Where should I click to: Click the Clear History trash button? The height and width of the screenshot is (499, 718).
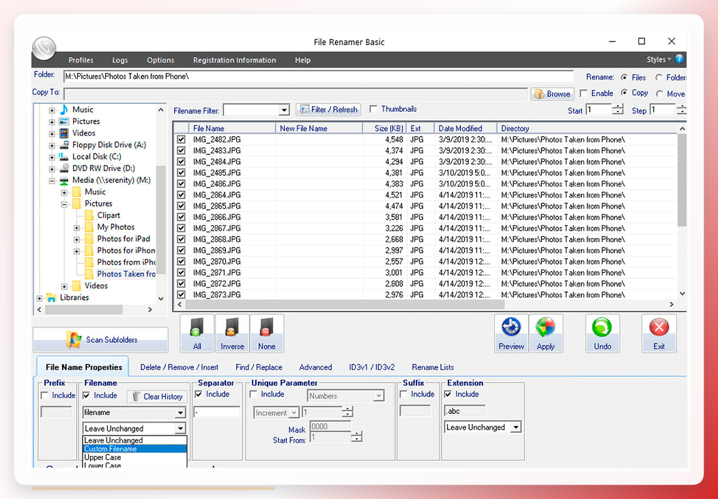[x=157, y=397]
